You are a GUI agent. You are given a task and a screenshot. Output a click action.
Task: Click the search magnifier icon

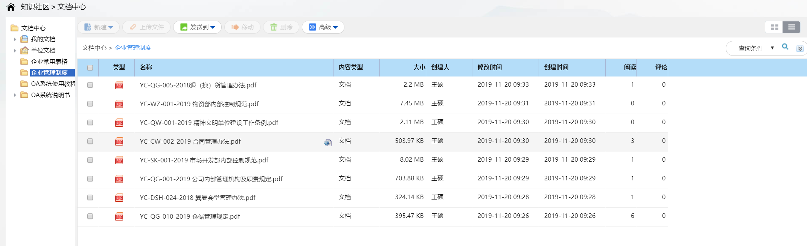click(x=785, y=47)
